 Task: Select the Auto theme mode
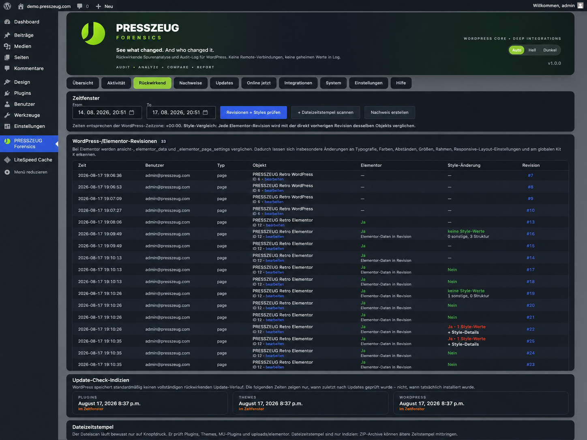516,50
